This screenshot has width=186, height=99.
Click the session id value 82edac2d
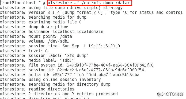click(x=101, y=70)
